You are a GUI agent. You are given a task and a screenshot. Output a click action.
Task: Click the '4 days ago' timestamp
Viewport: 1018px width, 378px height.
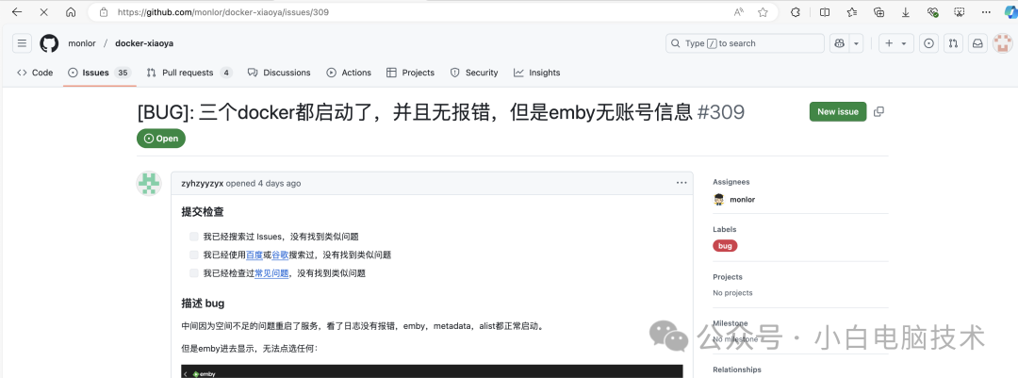click(x=279, y=183)
